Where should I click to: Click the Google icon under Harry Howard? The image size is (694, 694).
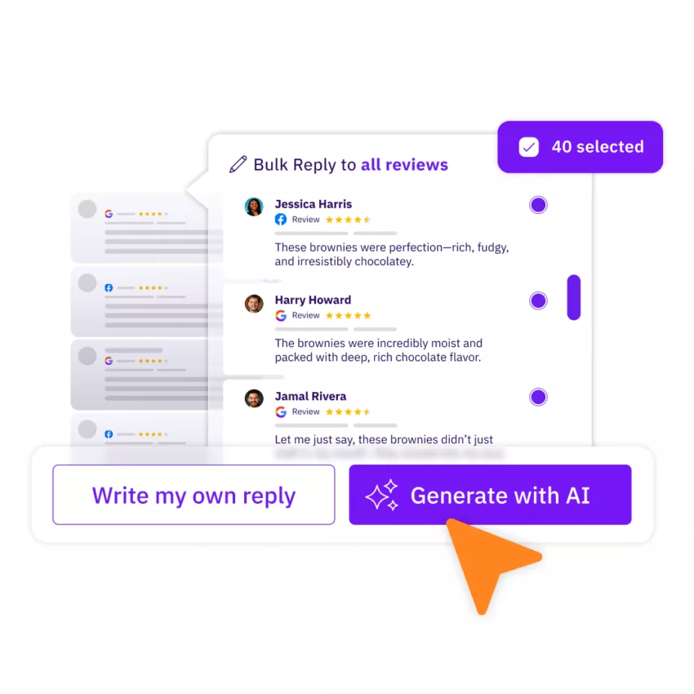click(x=281, y=315)
